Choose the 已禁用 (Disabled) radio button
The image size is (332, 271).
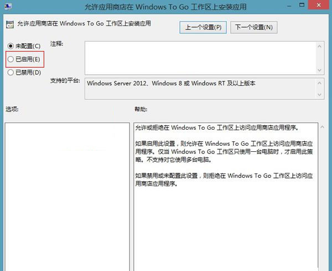[x=9, y=72]
